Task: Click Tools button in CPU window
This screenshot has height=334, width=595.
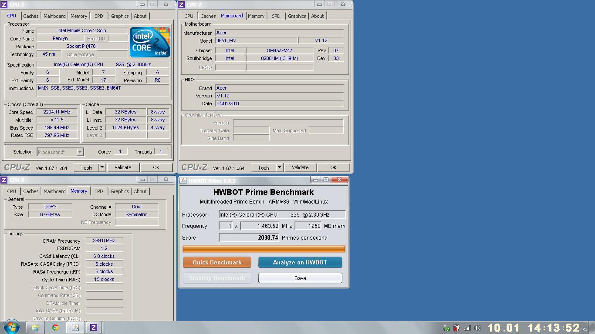Action: [x=86, y=167]
